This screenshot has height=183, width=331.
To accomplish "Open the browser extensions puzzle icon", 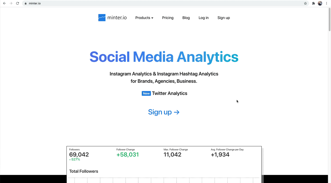I will pyautogui.click(x=313, y=3).
